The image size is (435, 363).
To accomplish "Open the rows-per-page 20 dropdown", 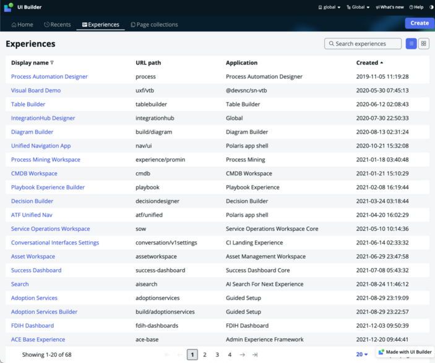I will 362,354.
